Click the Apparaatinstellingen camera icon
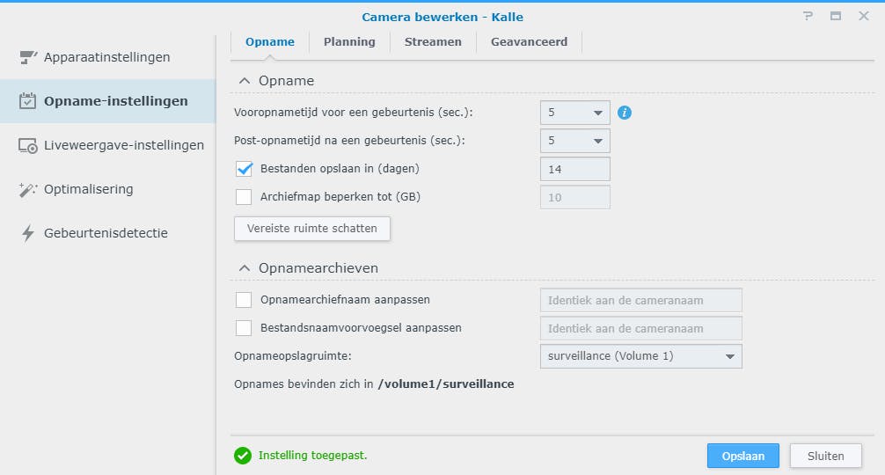The width and height of the screenshot is (885, 475). [27, 57]
